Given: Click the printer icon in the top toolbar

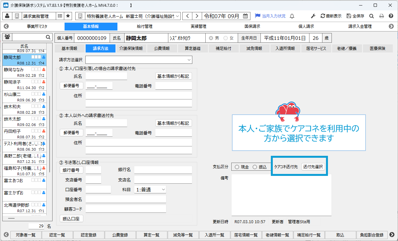Looking at the screenshot, I should pyautogui.click(x=381, y=16).
